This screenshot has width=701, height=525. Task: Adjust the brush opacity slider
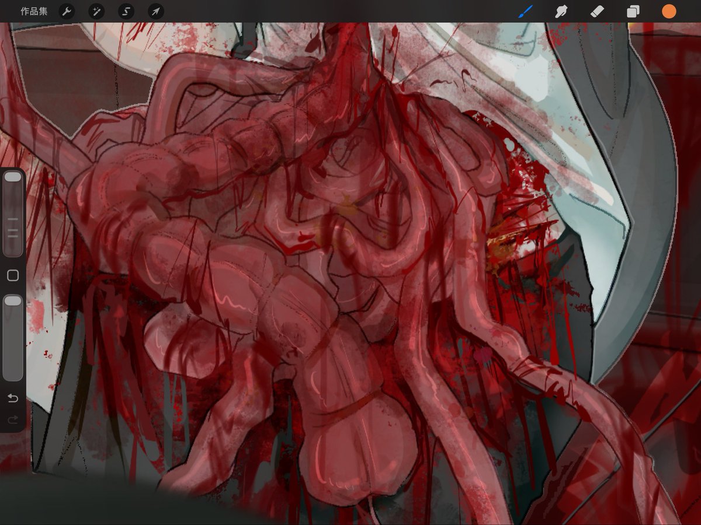[x=13, y=338]
